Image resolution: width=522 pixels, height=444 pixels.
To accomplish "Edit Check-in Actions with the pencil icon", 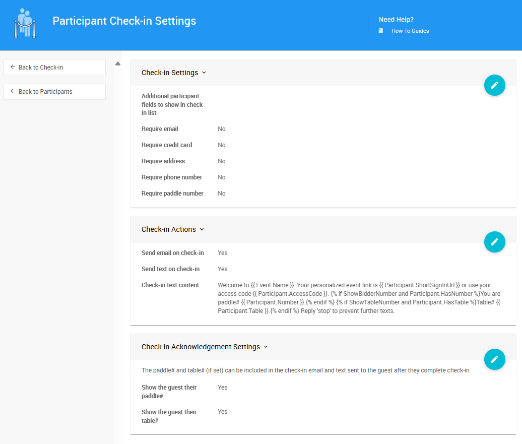I will tap(494, 242).
